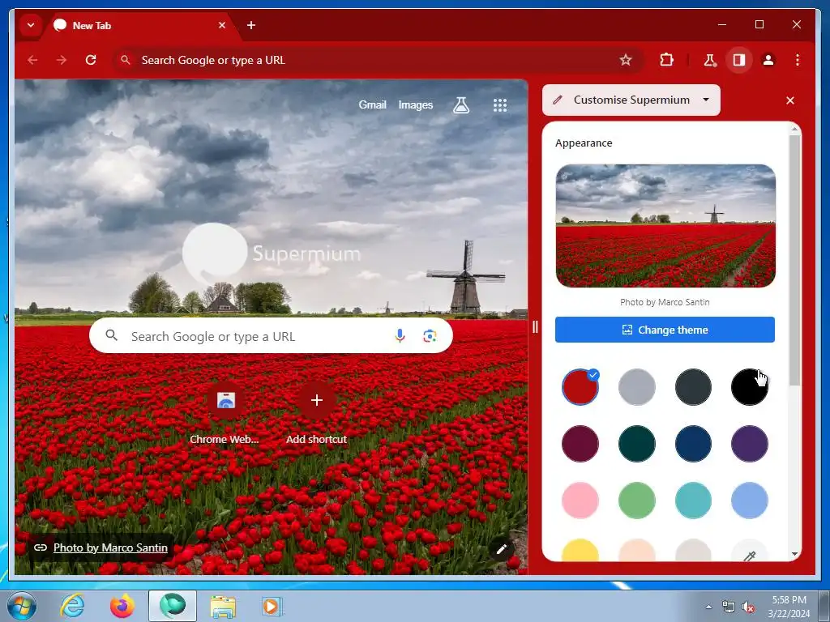The height and width of the screenshot is (622, 830).
Task: Open the Extensions puzzle icon
Action: pyautogui.click(x=666, y=60)
